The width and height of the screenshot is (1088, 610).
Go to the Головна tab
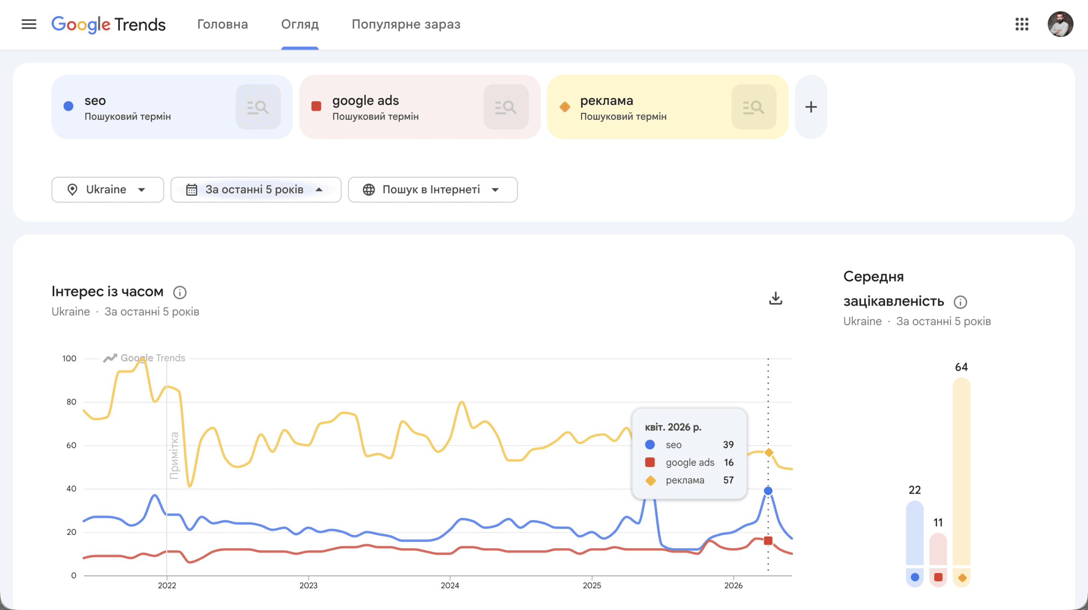(x=222, y=24)
